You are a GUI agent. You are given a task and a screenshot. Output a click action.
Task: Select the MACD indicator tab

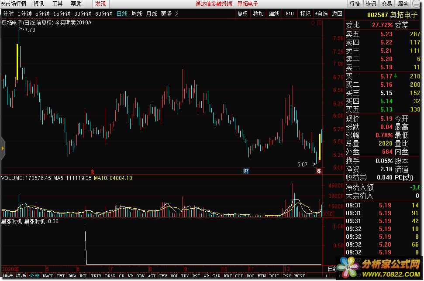[48, 276]
